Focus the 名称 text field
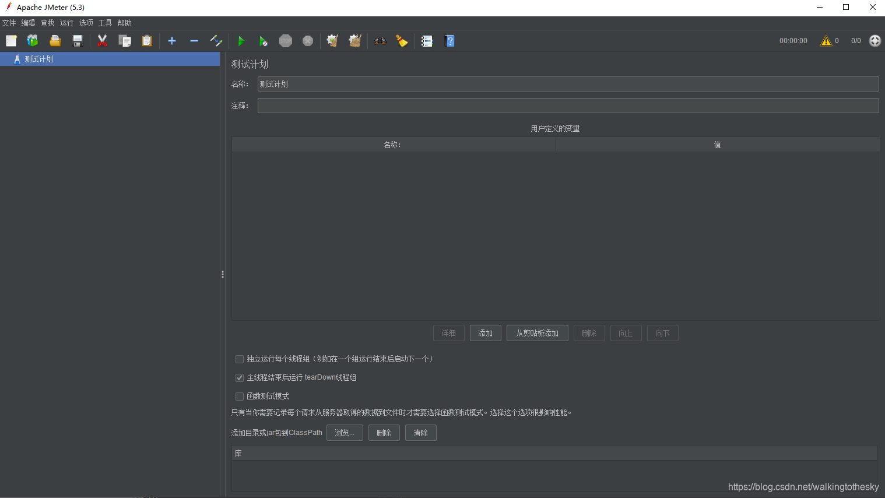This screenshot has width=885, height=498. coord(568,84)
